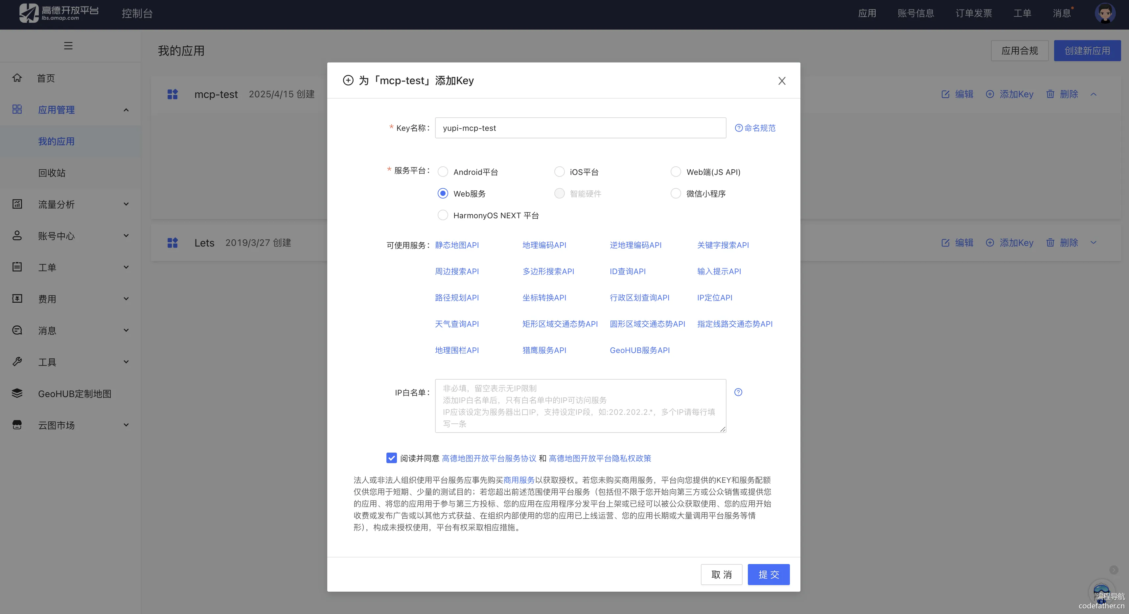
Task: Select the 微信小程序 radio option
Action: [675, 193]
